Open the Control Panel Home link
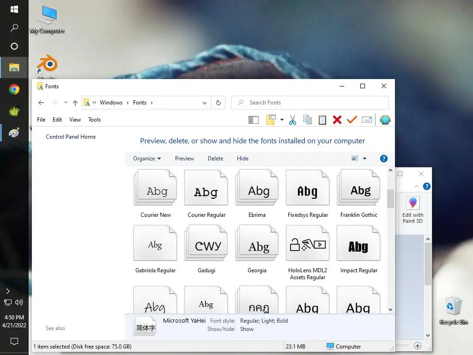473x355 pixels. (x=71, y=137)
